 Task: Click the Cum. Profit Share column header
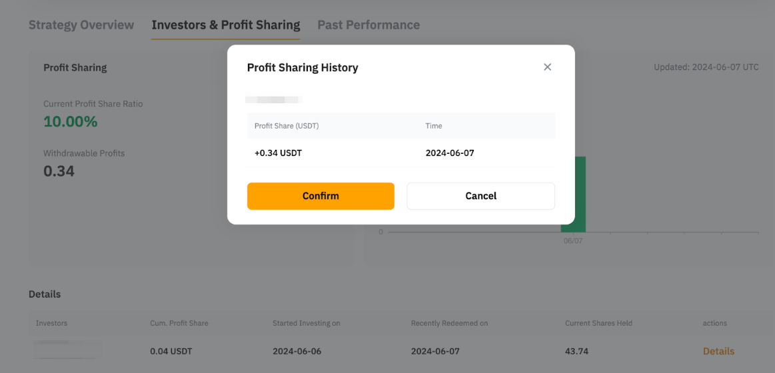[x=179, y=323]
